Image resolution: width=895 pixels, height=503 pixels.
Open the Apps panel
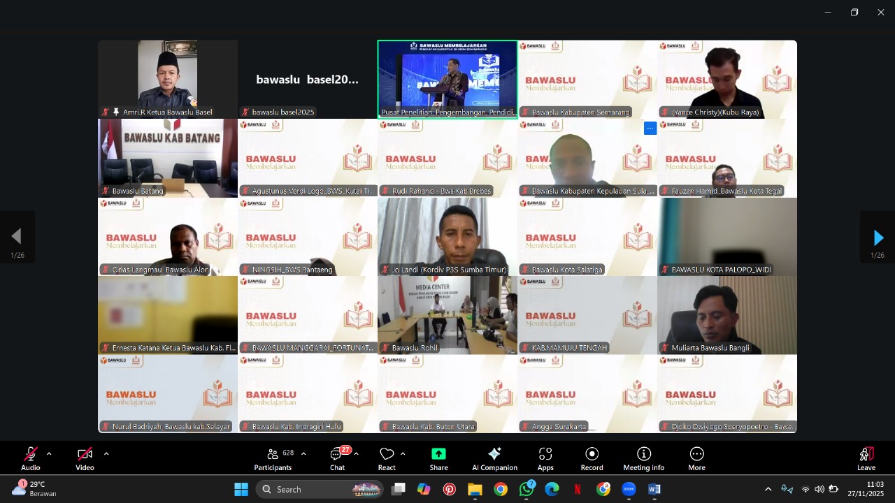[x=545, y=458]
